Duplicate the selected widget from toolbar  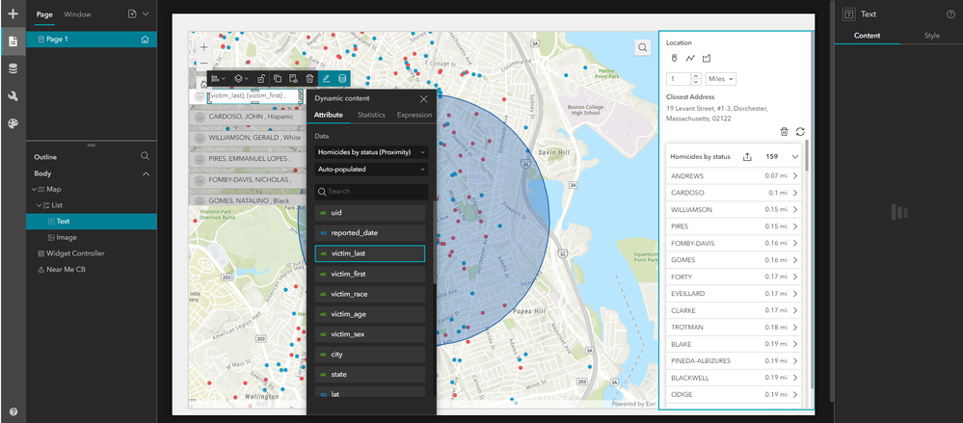(277, 78)
